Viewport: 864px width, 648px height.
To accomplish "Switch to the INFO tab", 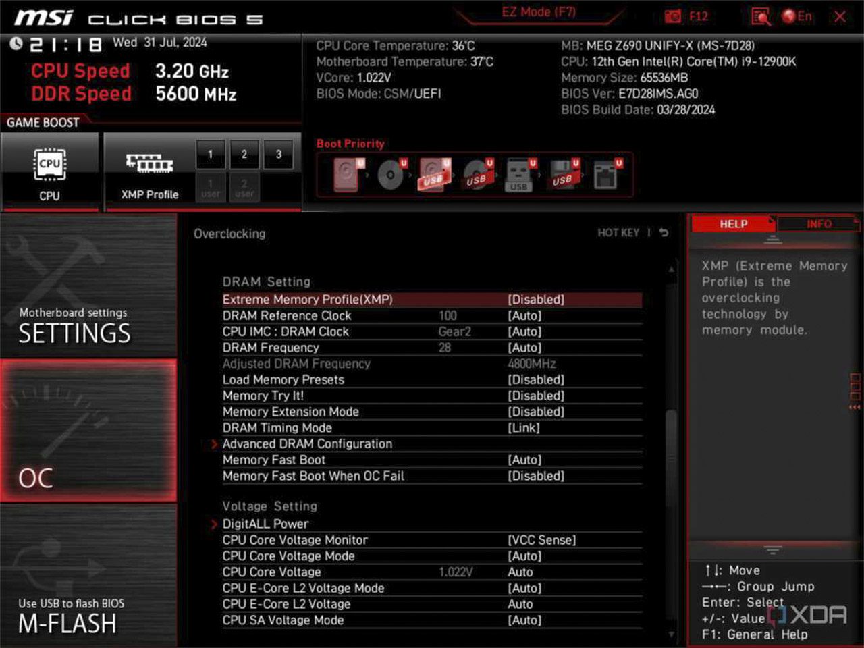I will [818, 224].
